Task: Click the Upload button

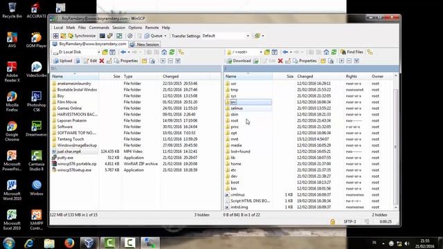Action: click(63, 61)
